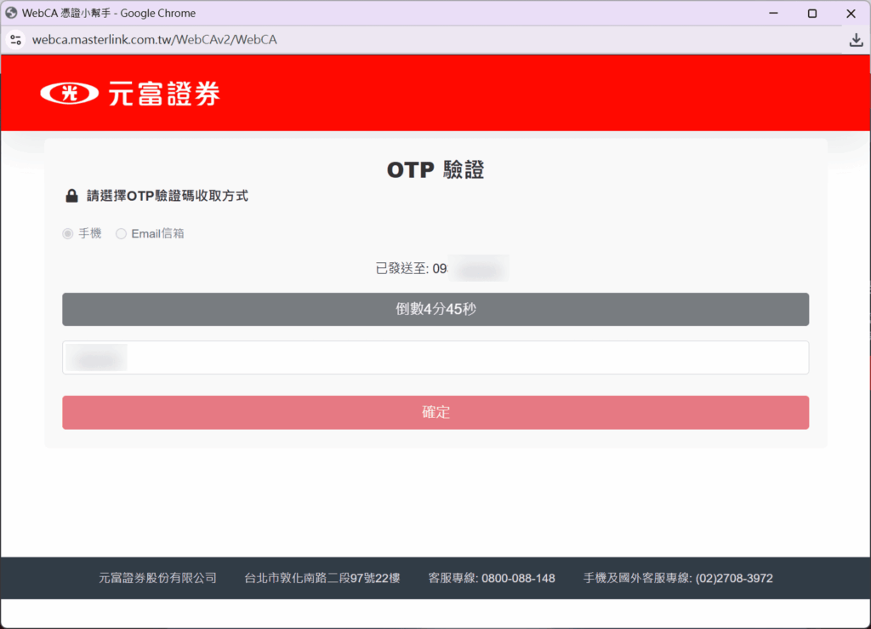This screenshot has height=629, width=871.
Task: Select the 手機 radio button
Action: point(68,233)
